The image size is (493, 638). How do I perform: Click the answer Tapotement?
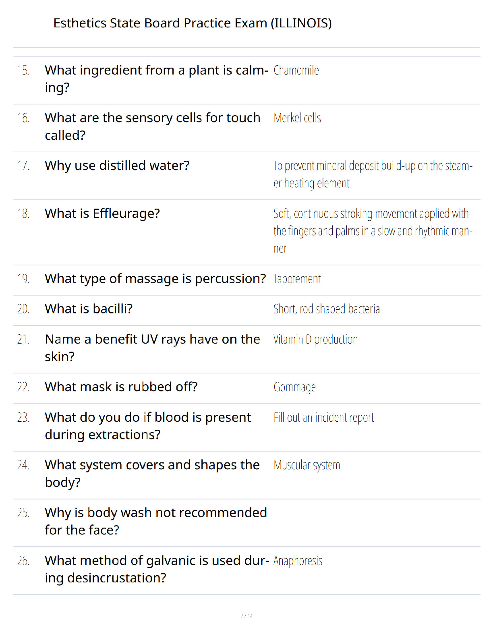pyautogui.click(x=297, y=279)
